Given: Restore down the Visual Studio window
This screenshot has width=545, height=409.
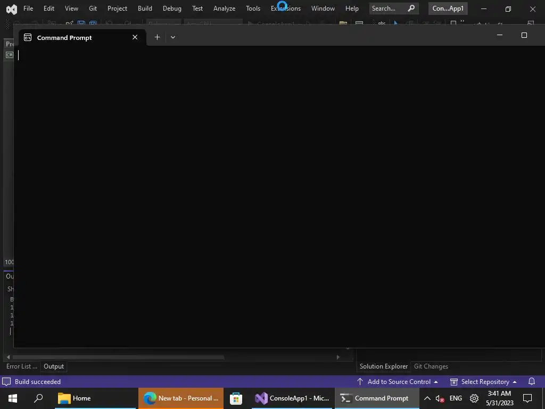Looking at the screenshot, I should tap(508, 9).
